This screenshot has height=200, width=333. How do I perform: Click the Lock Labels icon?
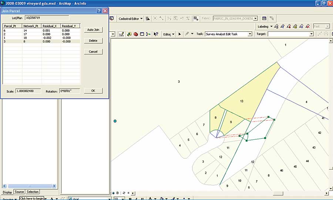[295, 27]
